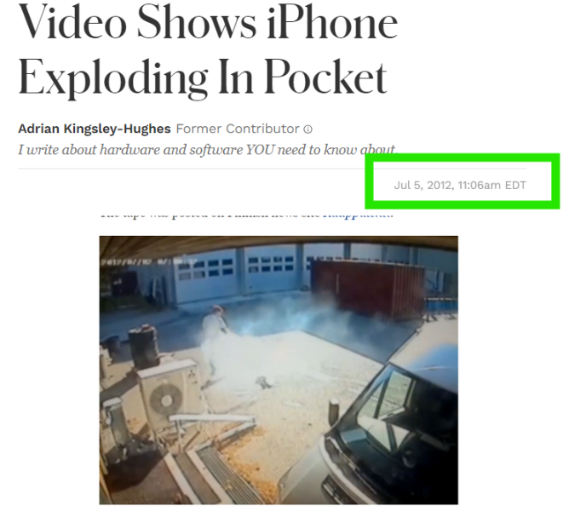569x511 pixels.
Task: Click the author tagline about hardware and software
Action: [x=208, y=150]
